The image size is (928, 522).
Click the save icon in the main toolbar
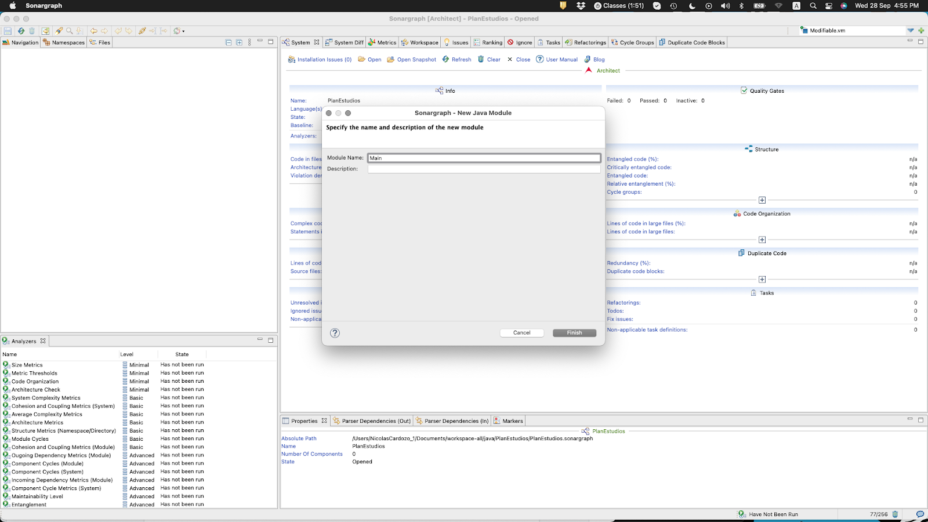(x=8, y=31)
